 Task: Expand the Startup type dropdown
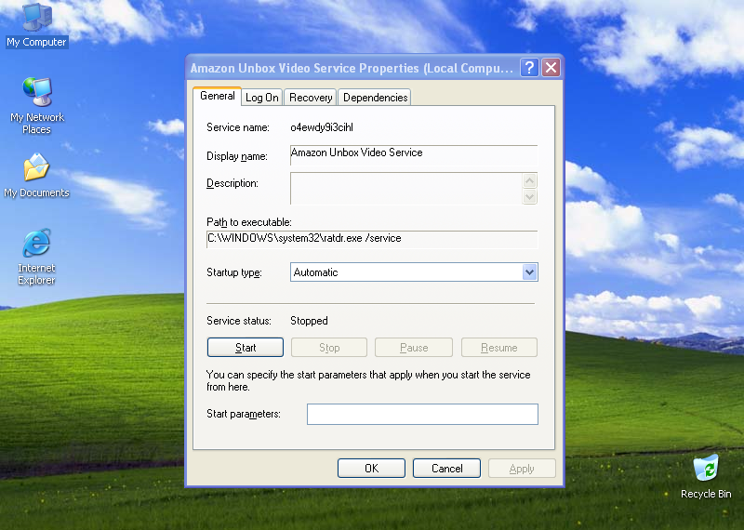pos(529,272)
